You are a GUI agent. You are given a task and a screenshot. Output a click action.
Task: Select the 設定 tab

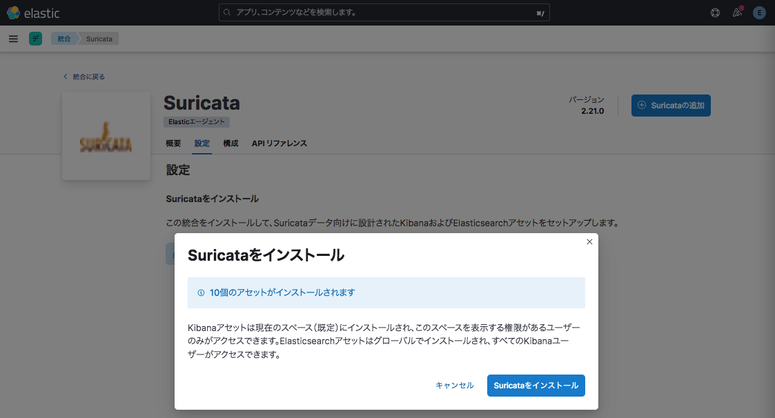(x=202, y=143)
